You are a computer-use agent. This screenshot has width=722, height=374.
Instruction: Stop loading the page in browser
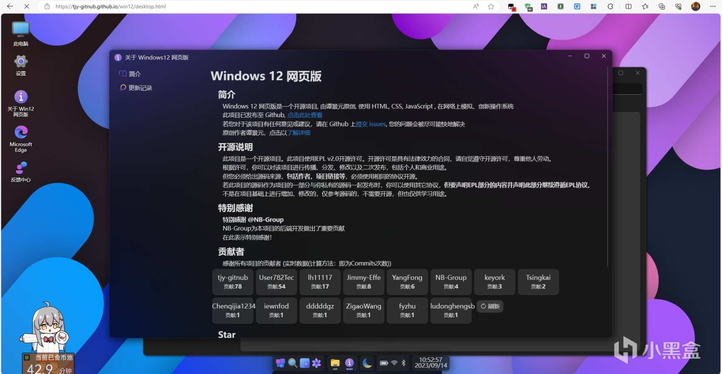click(26, 6)
